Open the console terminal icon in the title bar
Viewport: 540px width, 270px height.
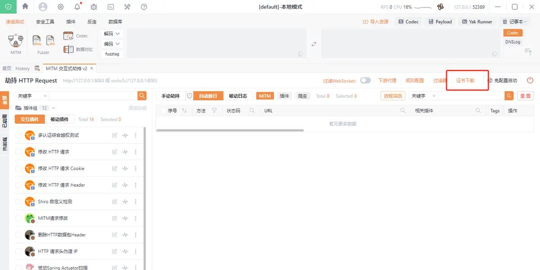click(x=110, y=7)
